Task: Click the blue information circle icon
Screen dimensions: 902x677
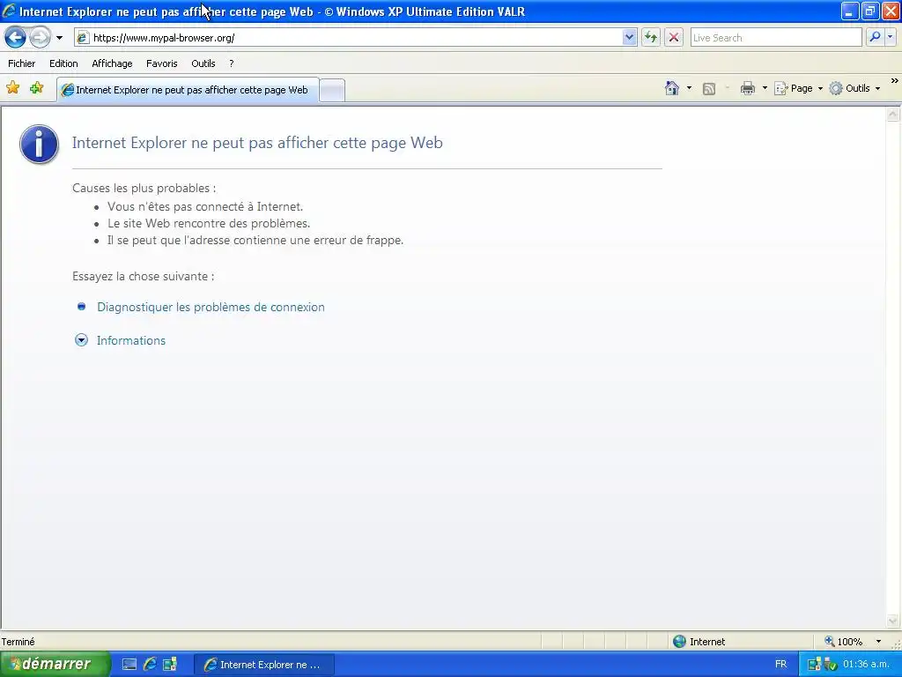Action: (x=39, y=144)
